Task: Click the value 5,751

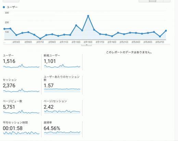Action: tap(9, 107)
